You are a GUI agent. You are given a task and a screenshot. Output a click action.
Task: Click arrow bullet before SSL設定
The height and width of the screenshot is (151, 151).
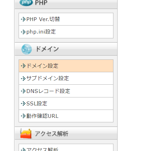23,103
